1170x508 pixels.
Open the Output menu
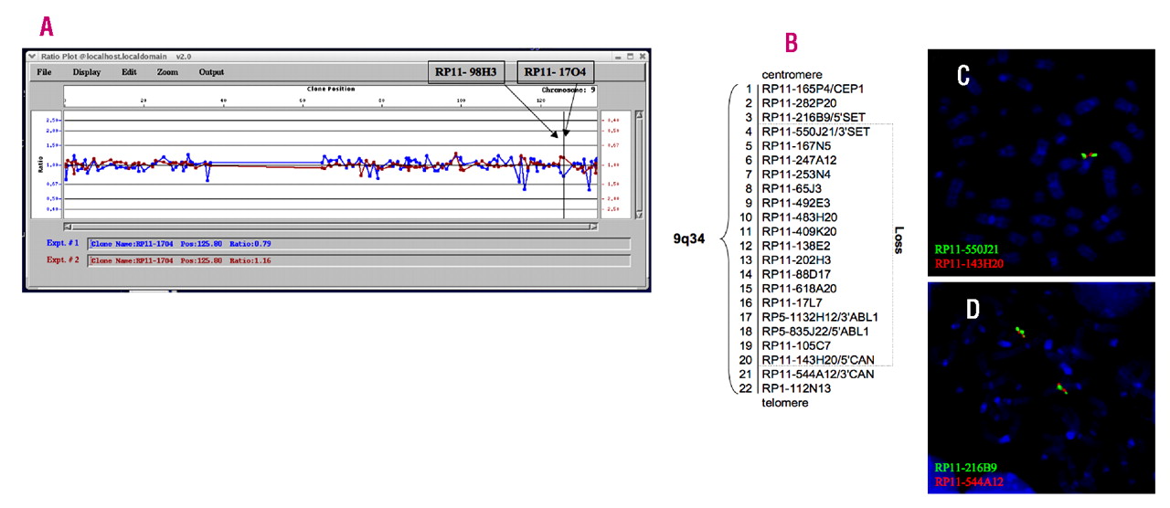click(x=211, y=72)
